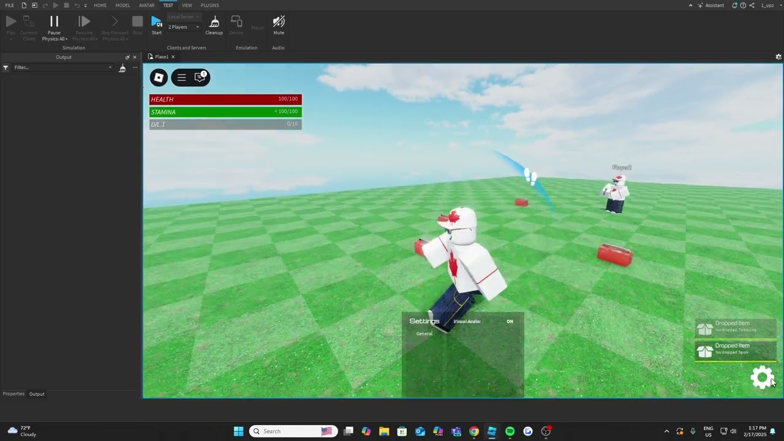Switch to the HOME ribbon tab
Screen dimensions: 784x441
(100, 6)
